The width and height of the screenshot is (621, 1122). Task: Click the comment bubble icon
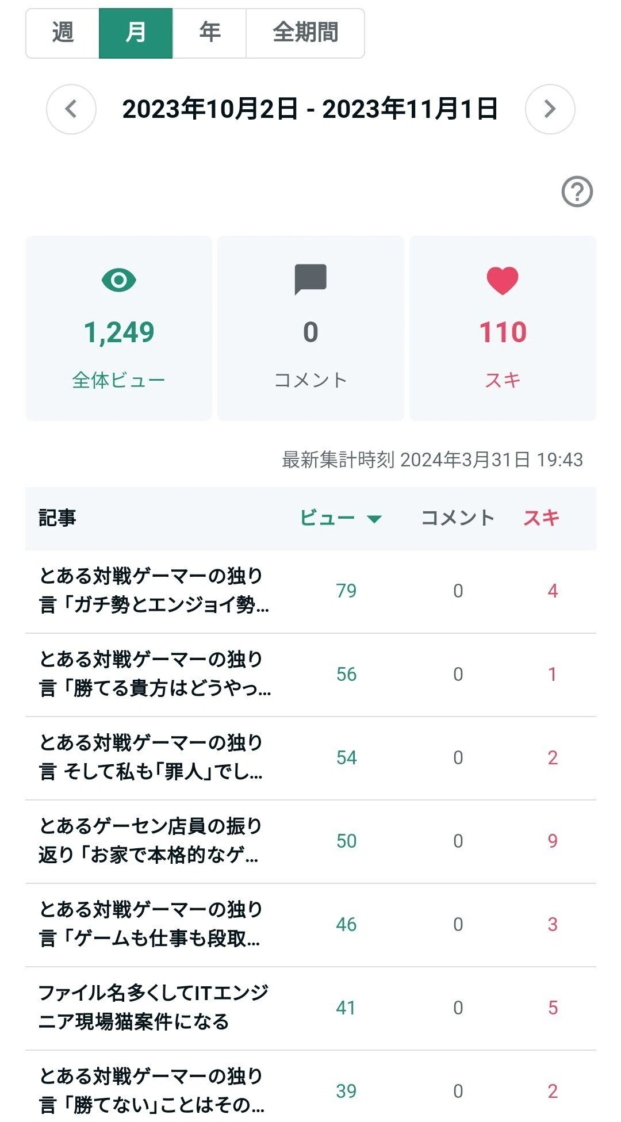[x=310, y=279]
